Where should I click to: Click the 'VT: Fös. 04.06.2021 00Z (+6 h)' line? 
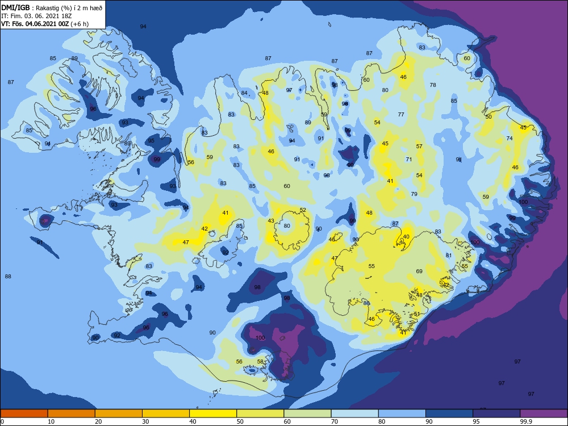click(44, 24)
